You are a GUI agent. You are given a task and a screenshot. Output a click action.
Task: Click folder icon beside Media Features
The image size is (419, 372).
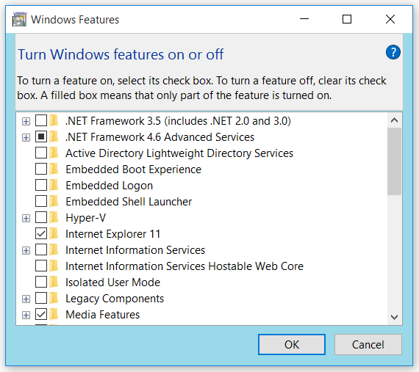[x=54, y=314]
